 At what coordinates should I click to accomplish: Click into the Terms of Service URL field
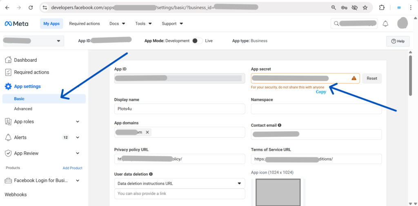pyautogui.click(x=316, y=159)
